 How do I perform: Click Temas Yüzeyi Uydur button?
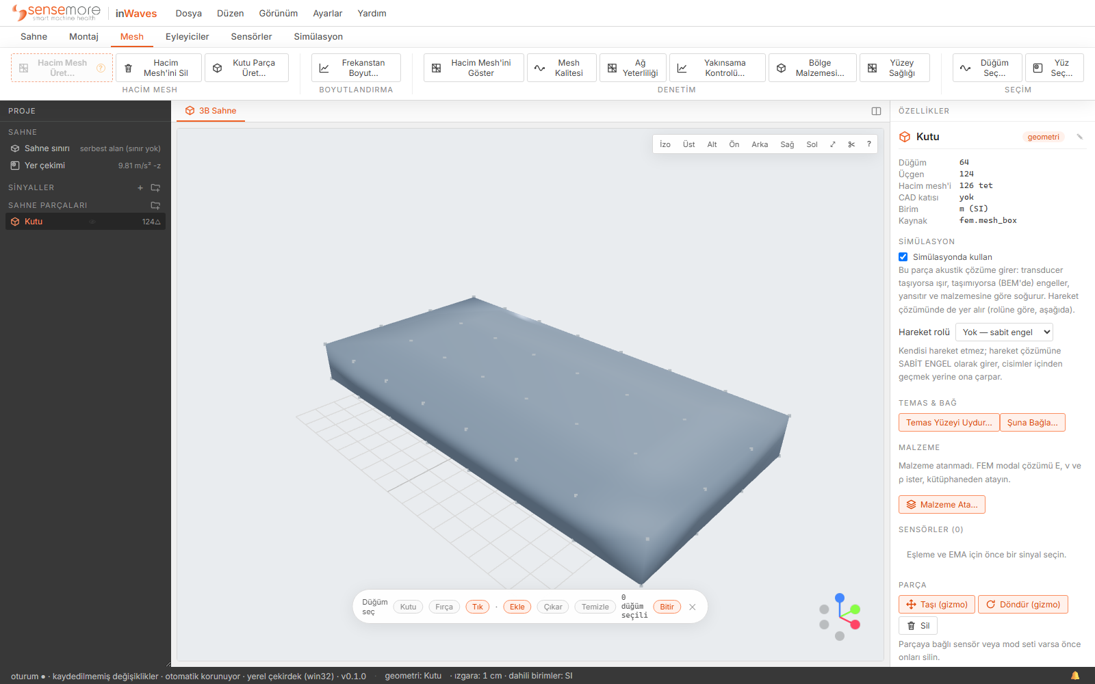pyautogui.click(x=949, y=423)
